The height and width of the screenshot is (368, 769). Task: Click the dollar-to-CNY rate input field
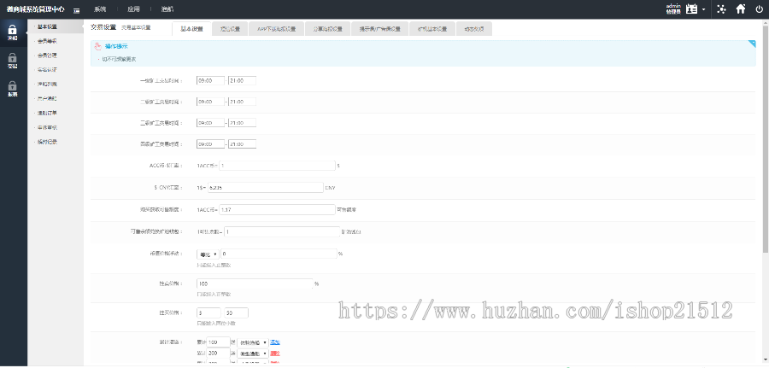pos(265,187)
